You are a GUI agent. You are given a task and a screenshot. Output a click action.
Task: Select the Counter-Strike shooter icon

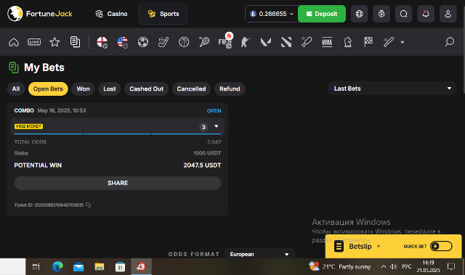(x=246, y=42)
